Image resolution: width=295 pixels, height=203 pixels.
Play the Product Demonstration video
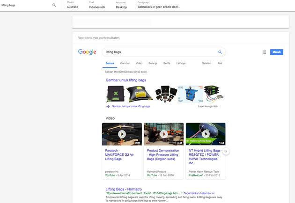click(x=164, y=134)
